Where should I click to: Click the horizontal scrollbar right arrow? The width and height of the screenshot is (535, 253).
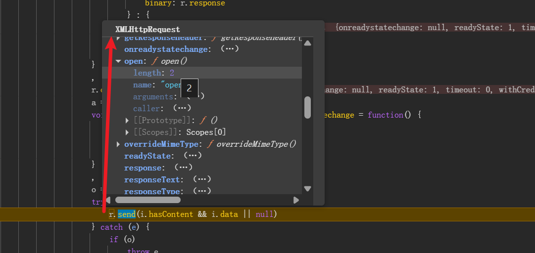tap(296, 200)
